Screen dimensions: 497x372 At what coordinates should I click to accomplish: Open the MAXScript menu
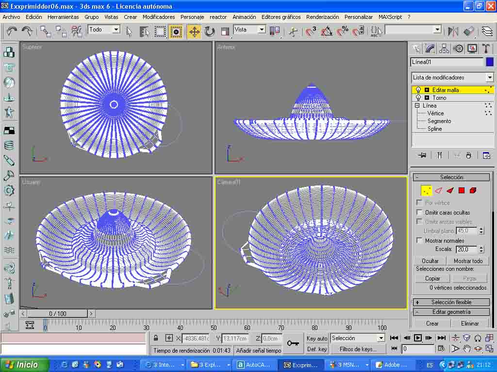[390, 17]
